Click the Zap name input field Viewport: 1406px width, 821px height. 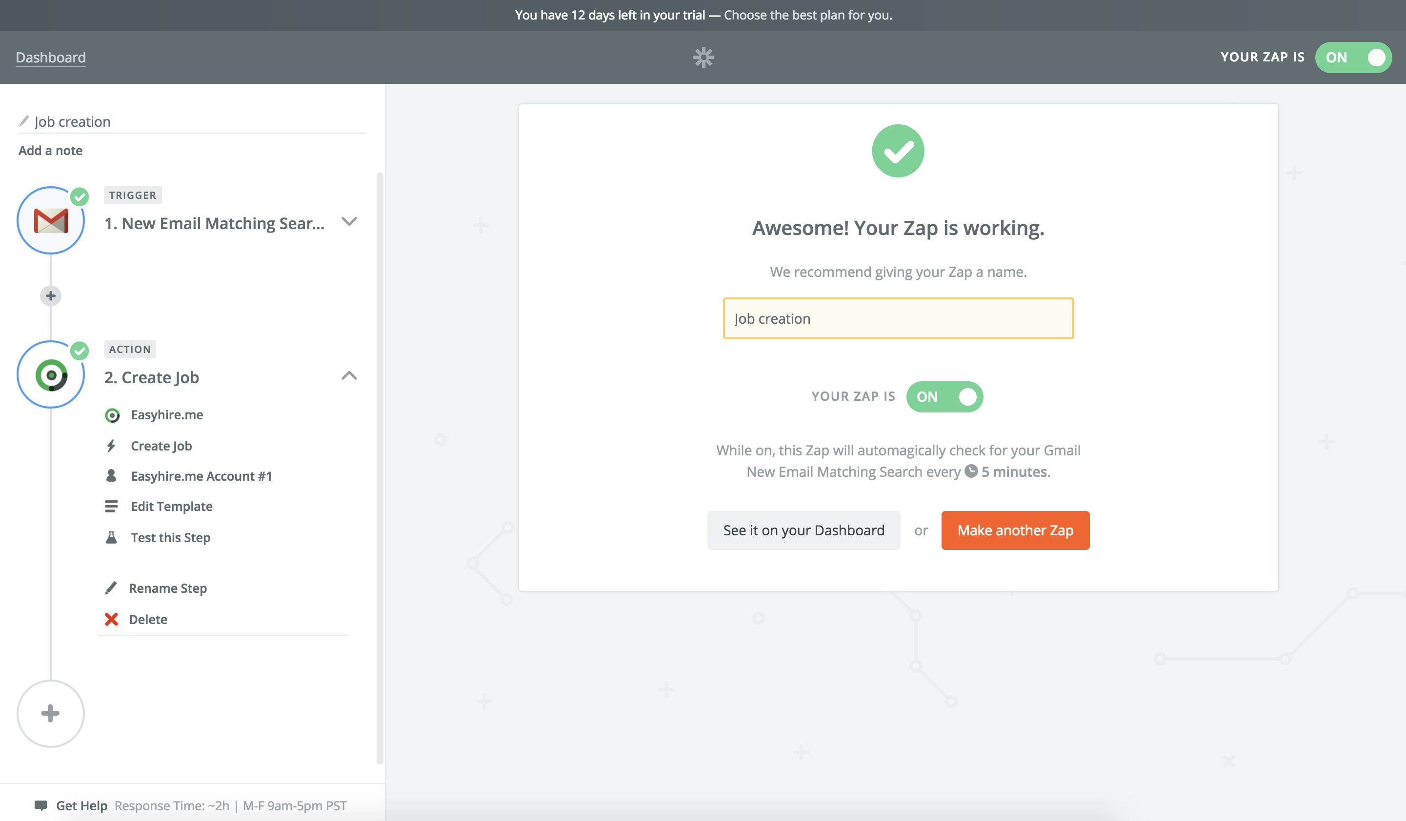click(898, 318)
